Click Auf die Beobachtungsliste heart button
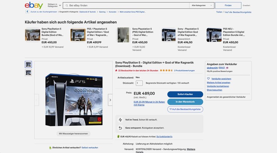Image resolution: width=277 pixels, height=153 pixels. tap(185, 109)
